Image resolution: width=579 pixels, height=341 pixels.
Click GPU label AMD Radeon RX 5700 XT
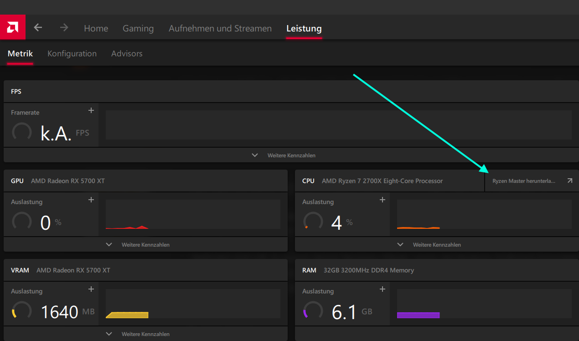[x=68, y=181]
